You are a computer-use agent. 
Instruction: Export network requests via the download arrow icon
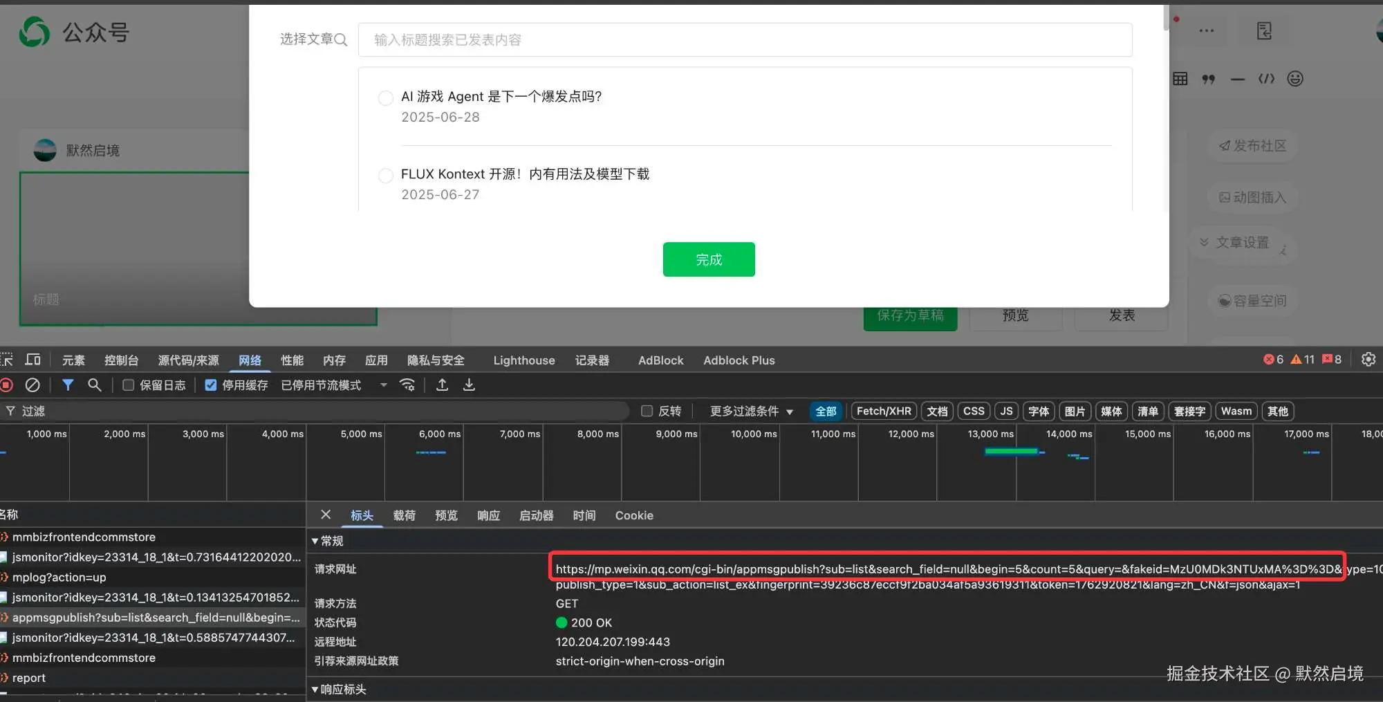point(469,385)
